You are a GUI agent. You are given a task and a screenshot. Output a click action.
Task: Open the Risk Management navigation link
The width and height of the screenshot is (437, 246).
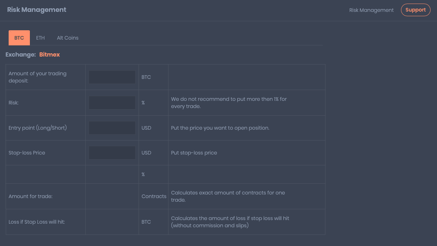coord(371,10)
